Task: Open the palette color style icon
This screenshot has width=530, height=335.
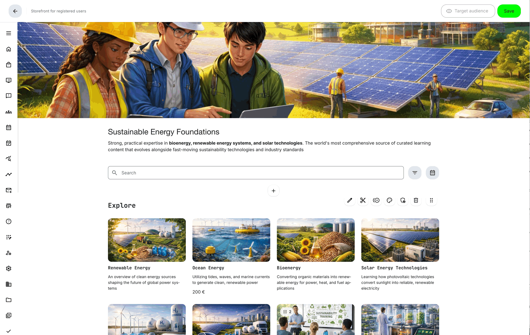Action: point(389,200)
